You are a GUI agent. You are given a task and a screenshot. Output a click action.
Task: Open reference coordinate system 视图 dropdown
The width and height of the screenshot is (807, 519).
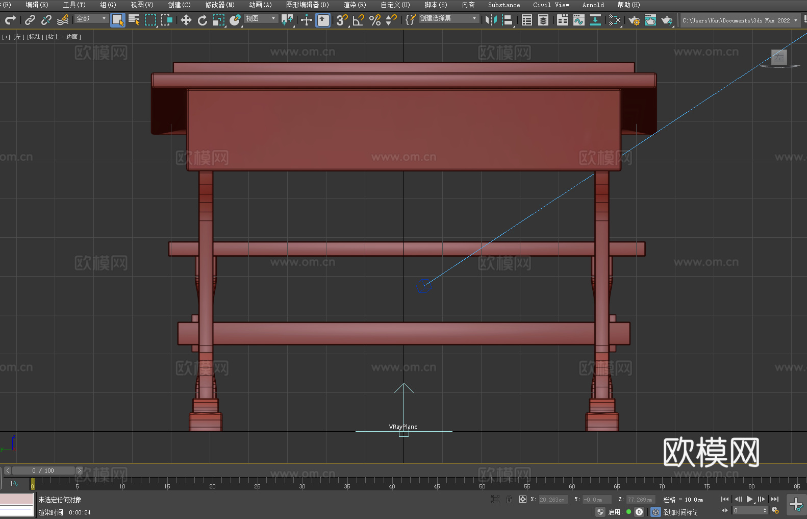coord(261,18)
